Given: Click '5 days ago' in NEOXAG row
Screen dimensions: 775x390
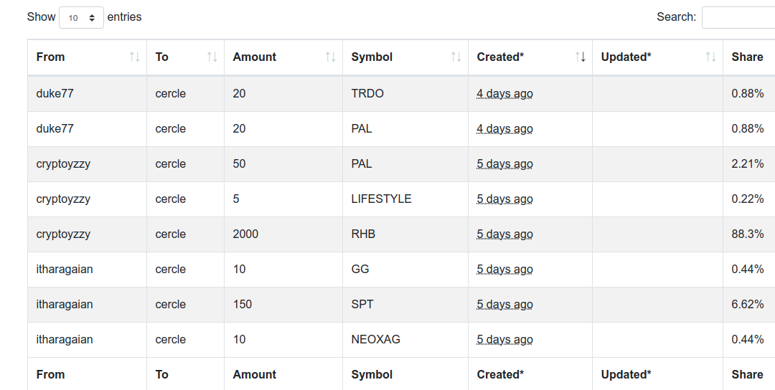Looking at the screenshot, I should pos(504,339).
